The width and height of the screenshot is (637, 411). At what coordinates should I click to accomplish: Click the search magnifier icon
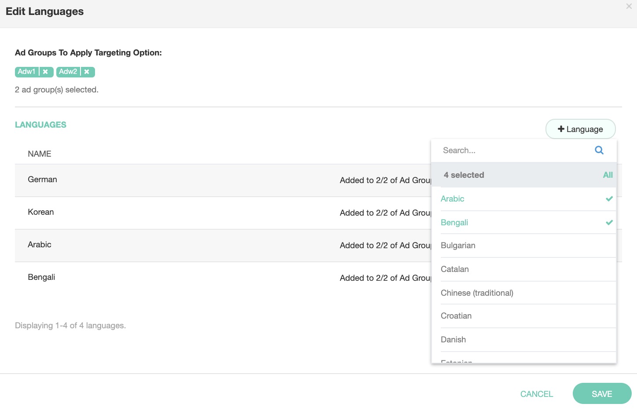coord(599,150)
